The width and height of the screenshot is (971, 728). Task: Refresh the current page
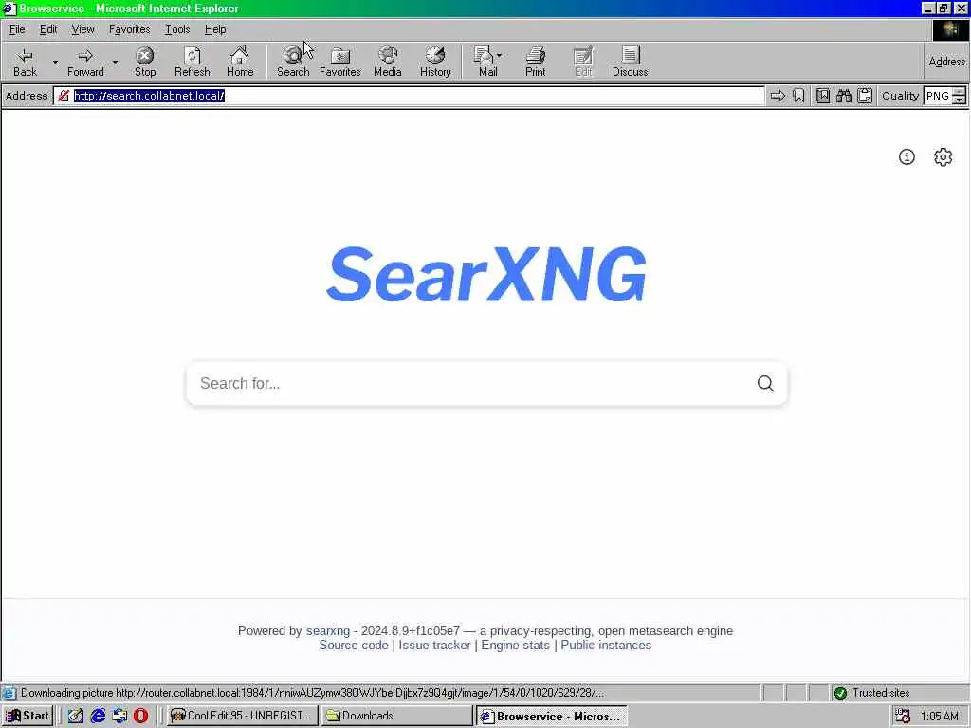(x=192, y=62)
